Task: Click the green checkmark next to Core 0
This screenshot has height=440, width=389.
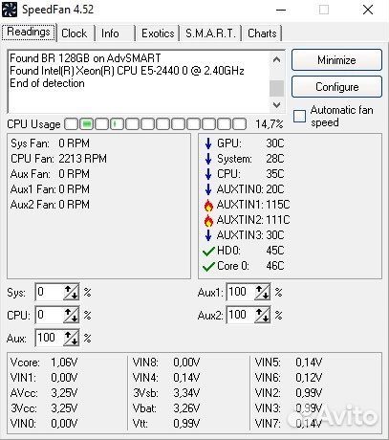Action: coord(208,267)
